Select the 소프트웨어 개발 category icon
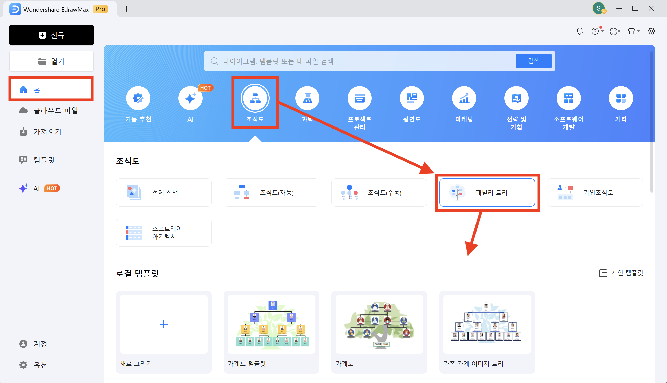Viewport: 667px width, 383px height. (568, 98)
